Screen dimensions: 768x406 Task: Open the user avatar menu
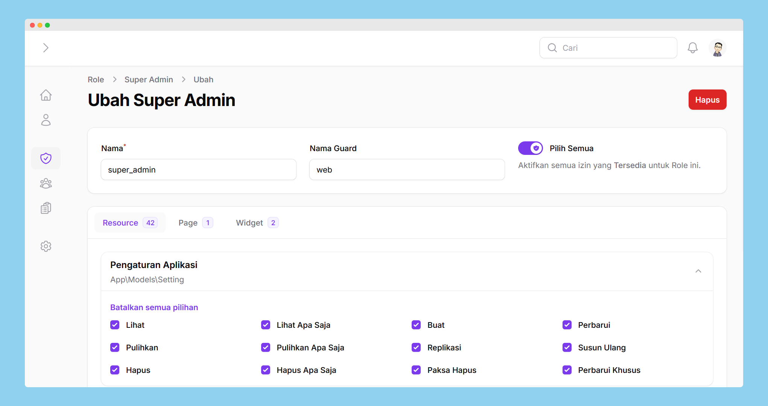tap(717, 48)
